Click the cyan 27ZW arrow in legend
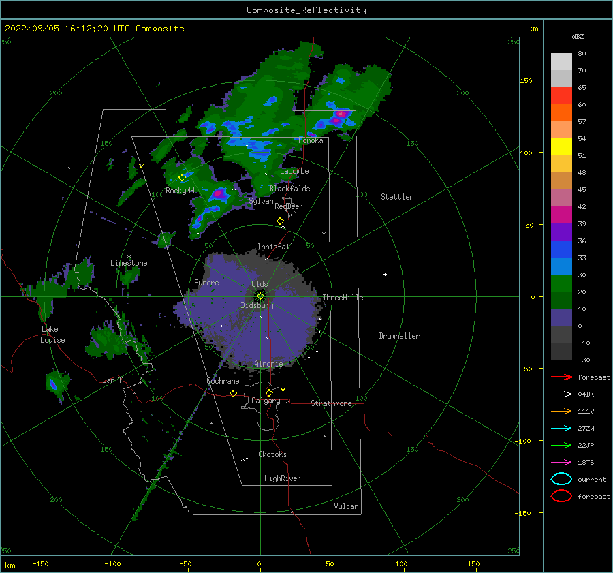This screenshot has height=573, width=613. click(561, 429)
